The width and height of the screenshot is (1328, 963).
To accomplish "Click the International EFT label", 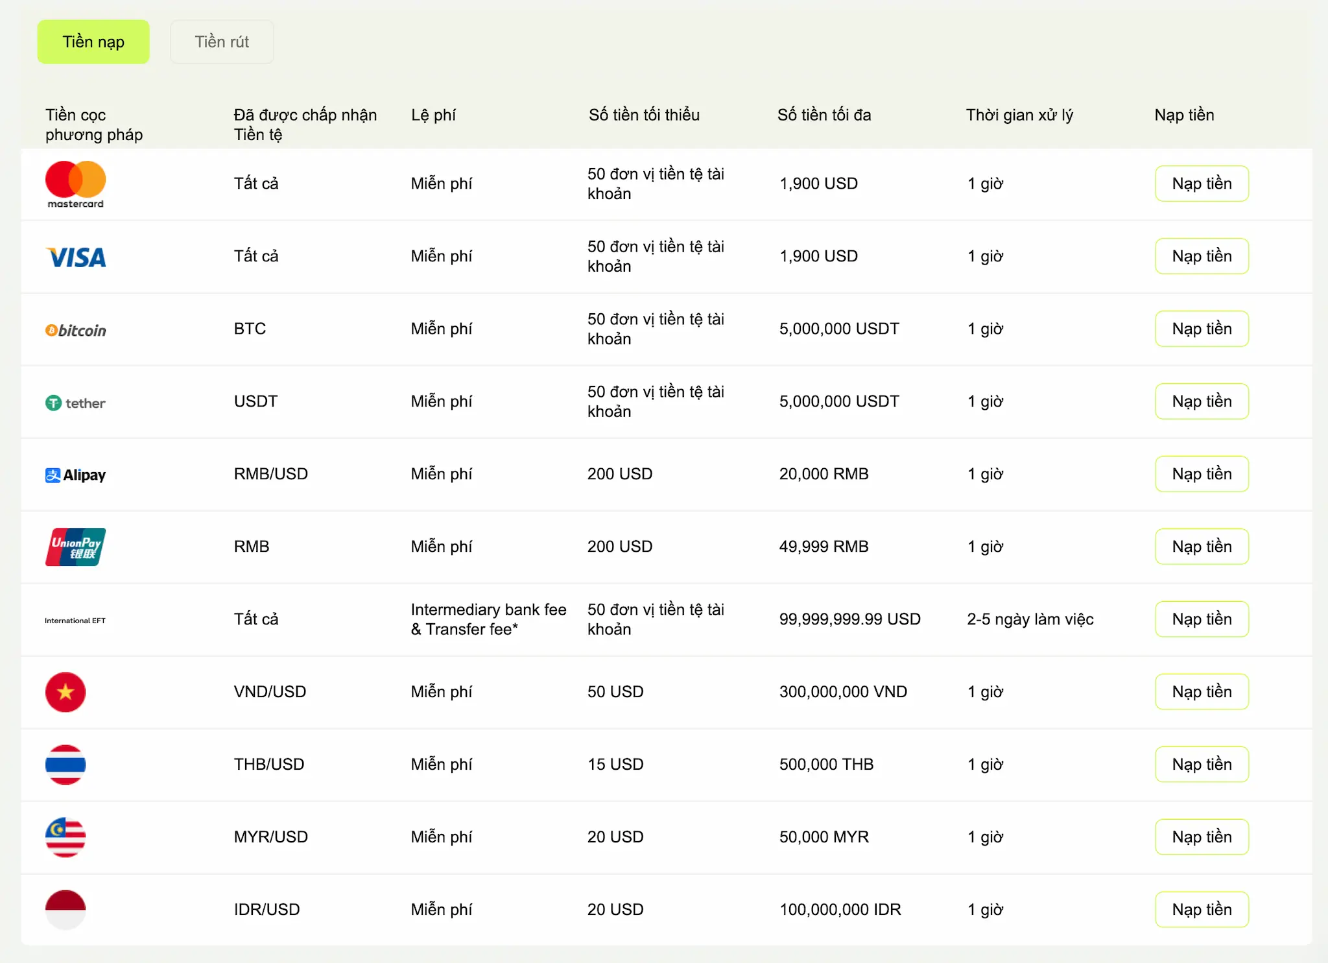I will tap(75, 621).
